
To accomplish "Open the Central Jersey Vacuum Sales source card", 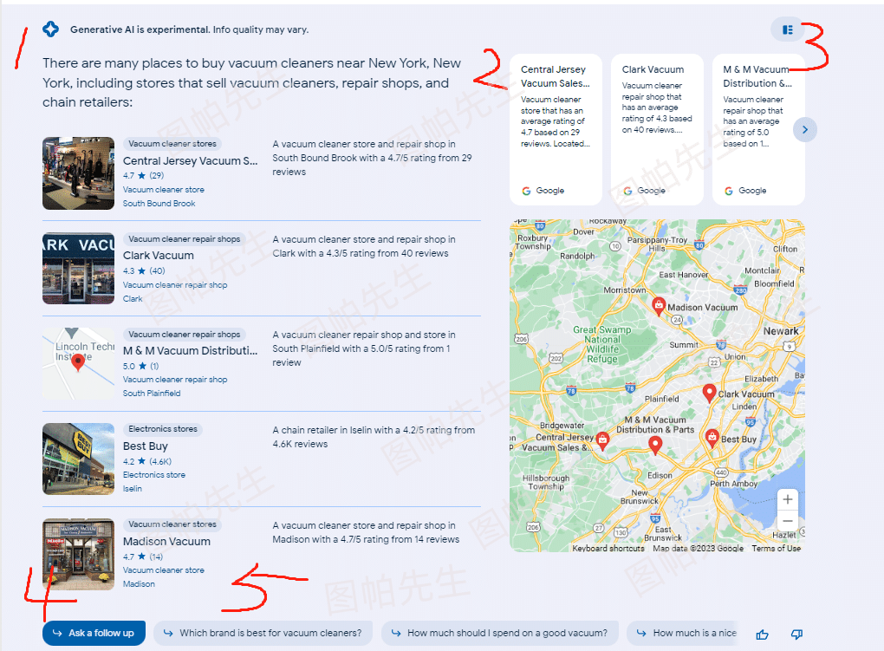I will pyautogui.click(x=556, y=130).
